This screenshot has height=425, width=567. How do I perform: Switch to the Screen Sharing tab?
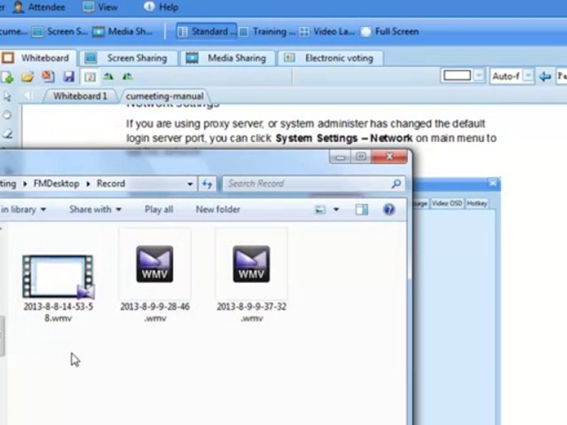click(x=128, y=58)
